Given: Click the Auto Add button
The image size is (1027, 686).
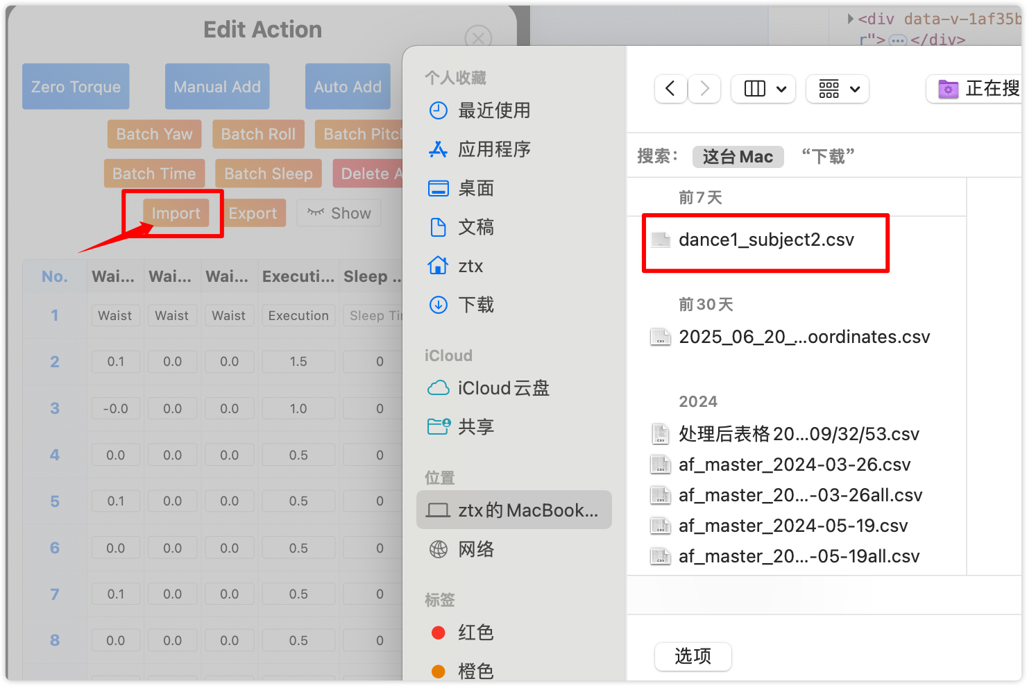Looking at the screenshot, I should pos(348,87).
